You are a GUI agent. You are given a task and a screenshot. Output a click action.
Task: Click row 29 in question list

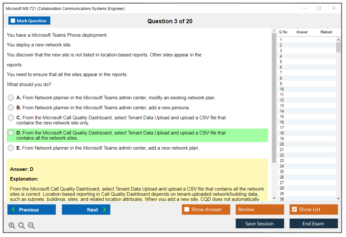(307, 194)
